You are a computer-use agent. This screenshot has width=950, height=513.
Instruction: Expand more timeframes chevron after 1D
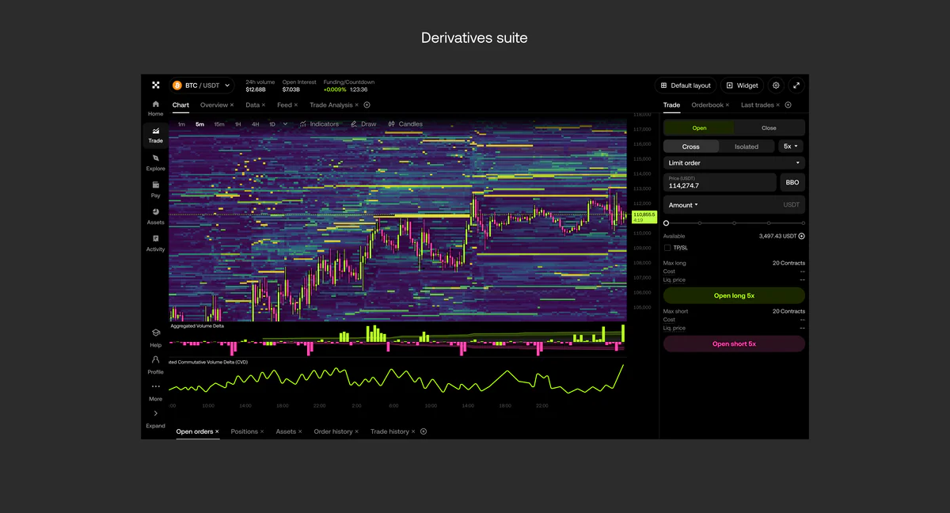(285, 124)
